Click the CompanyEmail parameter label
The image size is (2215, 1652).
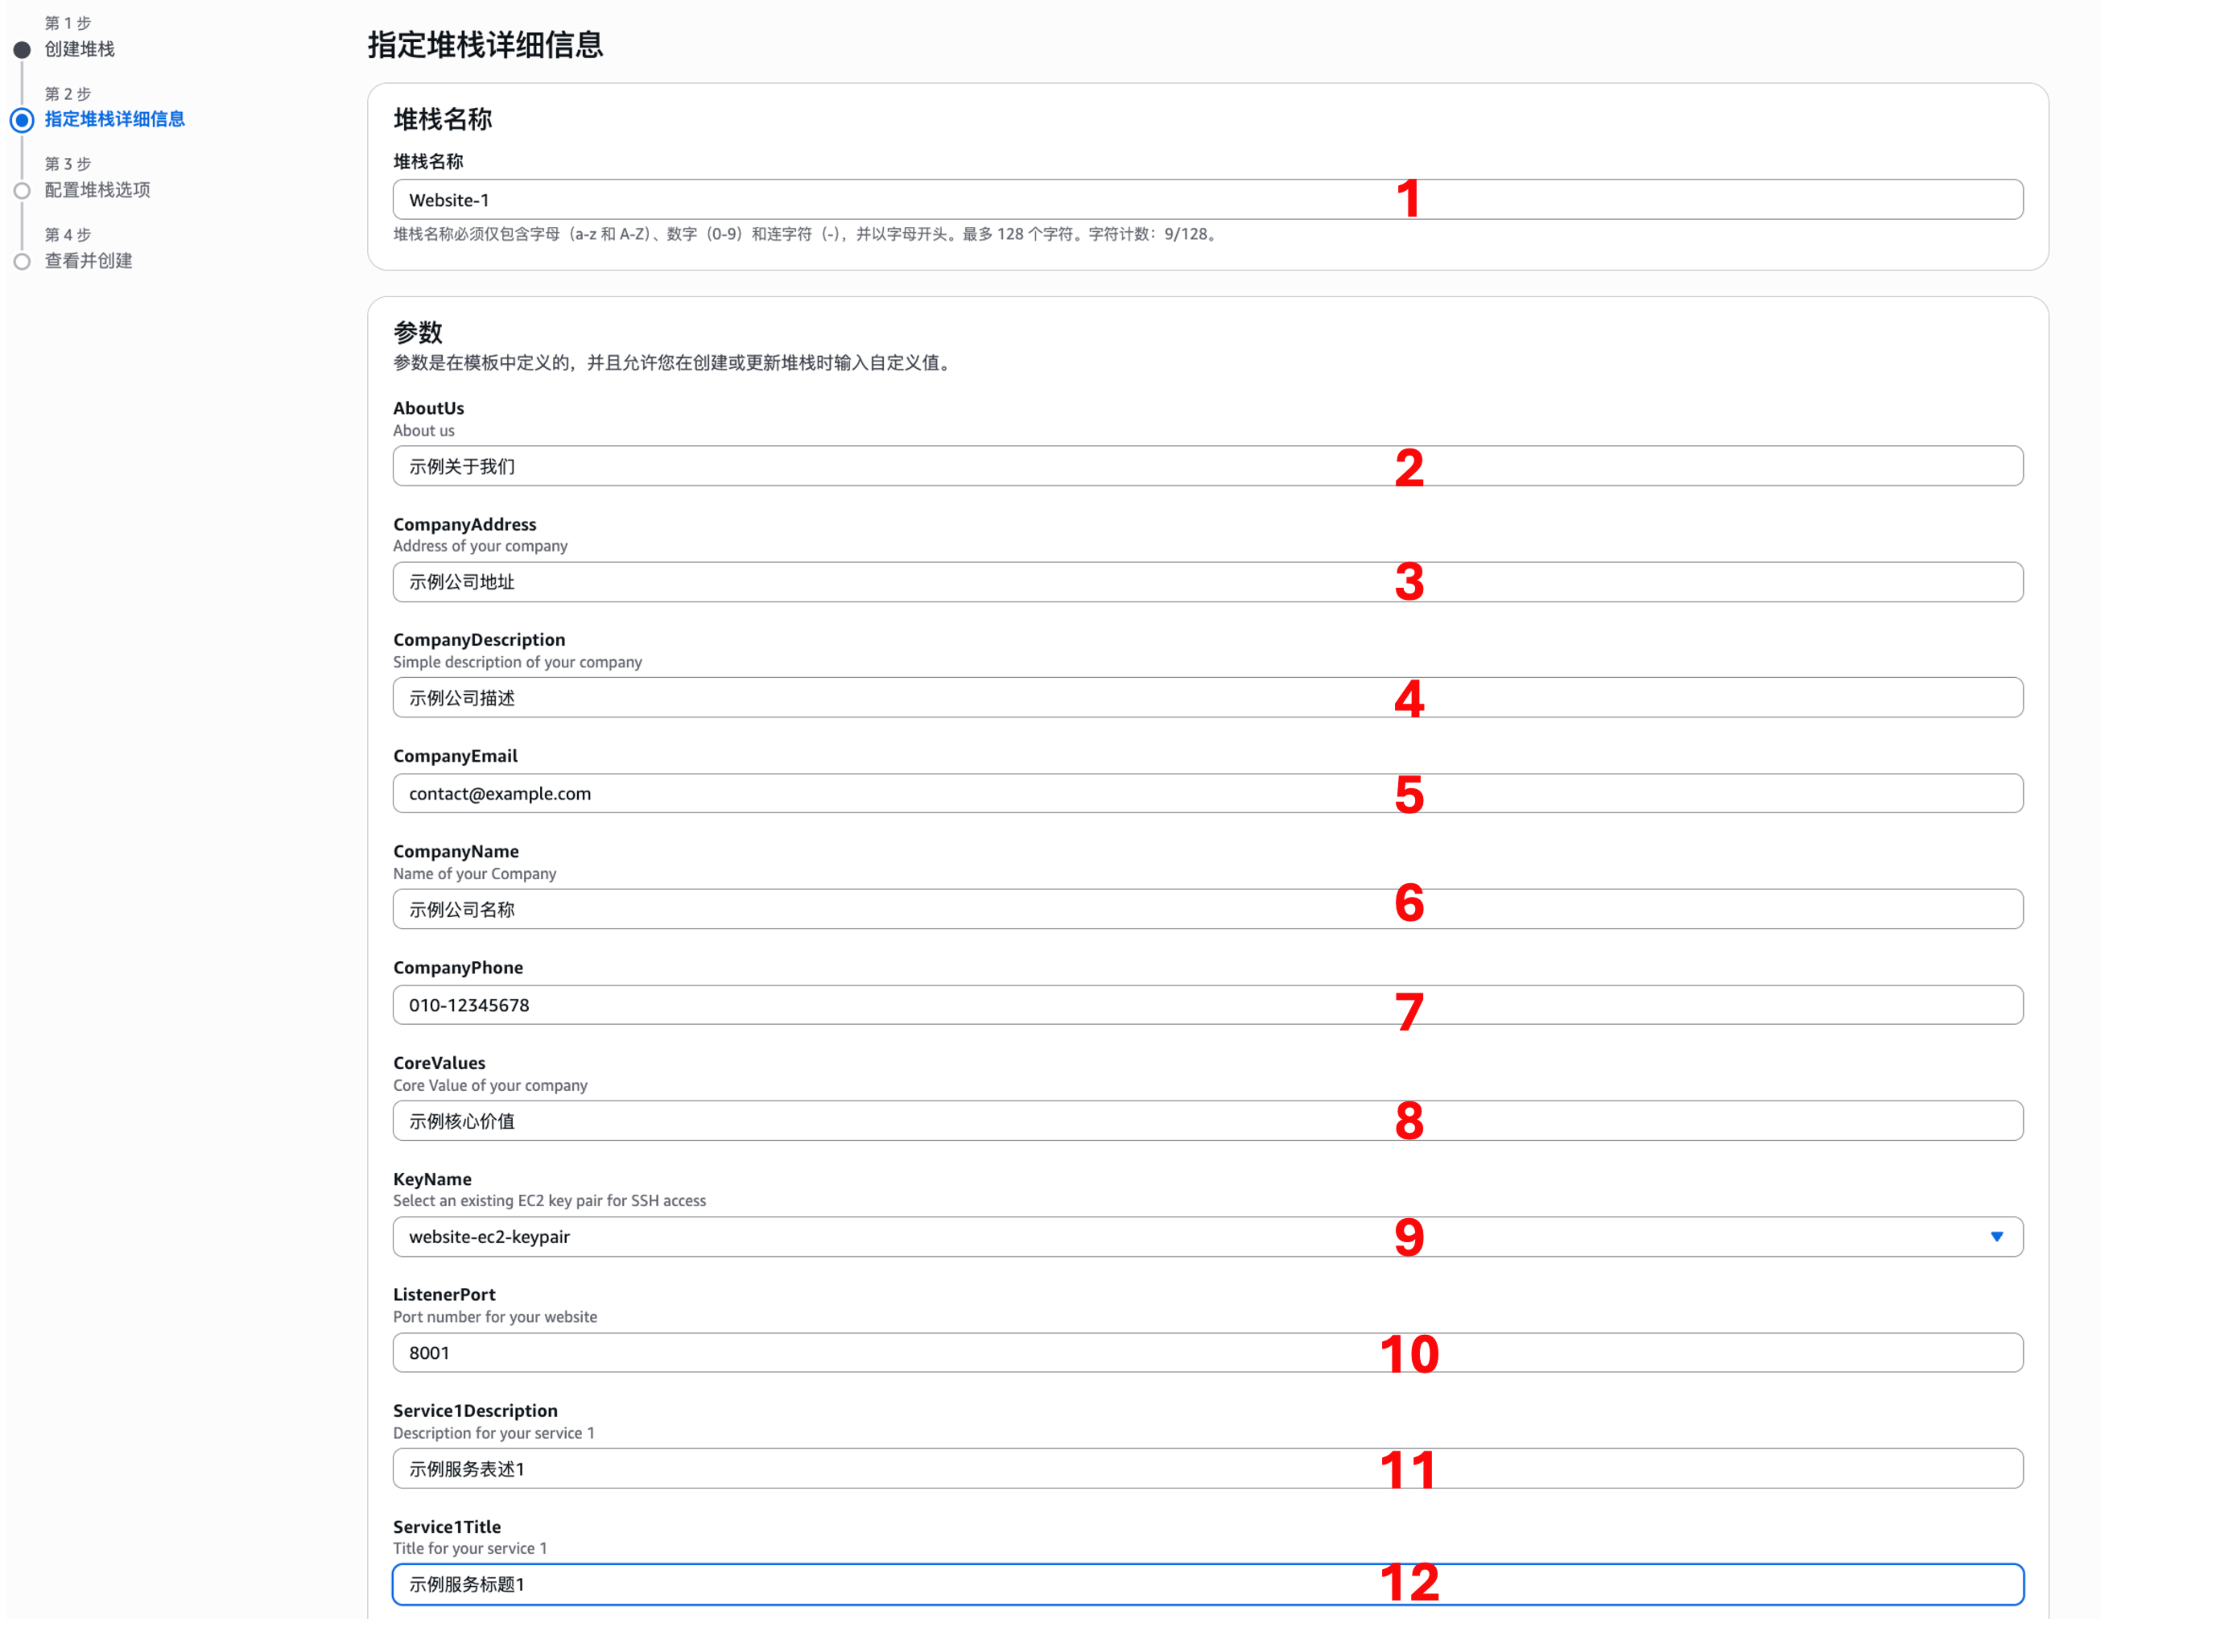pos(455,756)
